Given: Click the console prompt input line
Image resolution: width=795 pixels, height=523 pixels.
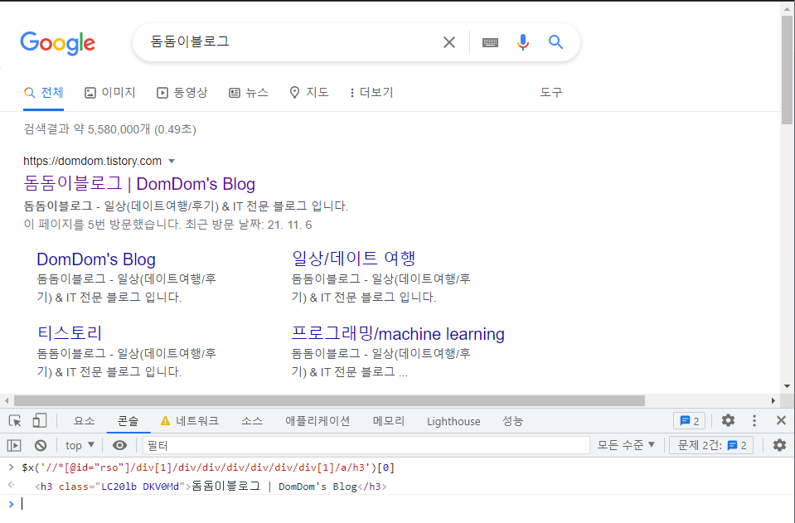Looking at the screenshot, I should [x=398, y=504].
